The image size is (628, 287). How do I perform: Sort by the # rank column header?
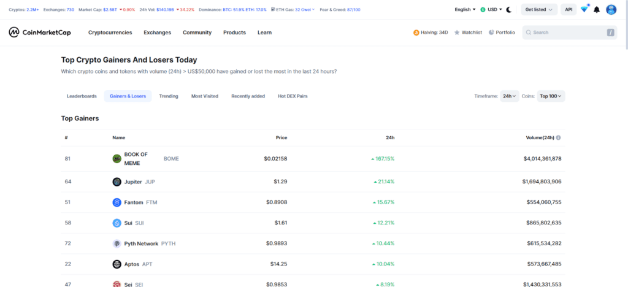click(66, 138)
